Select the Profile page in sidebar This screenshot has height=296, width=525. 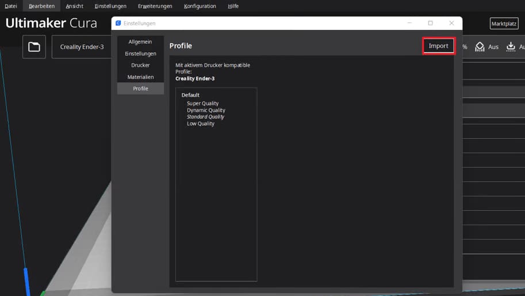pyautogui.click(x=140, y=89)
